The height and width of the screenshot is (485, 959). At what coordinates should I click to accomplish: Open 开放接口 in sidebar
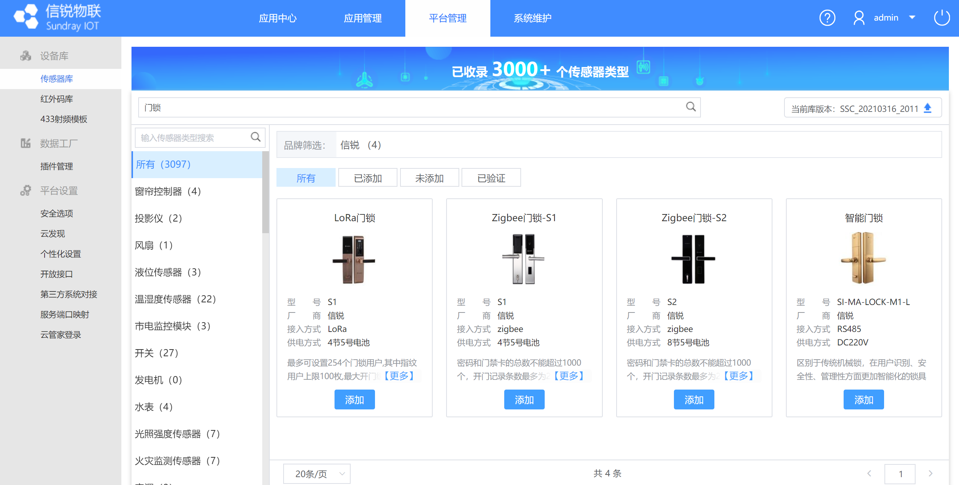point(57,274)
